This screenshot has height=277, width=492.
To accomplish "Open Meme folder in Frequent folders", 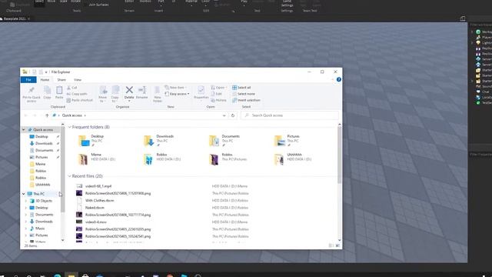I will tap(97, 159).
